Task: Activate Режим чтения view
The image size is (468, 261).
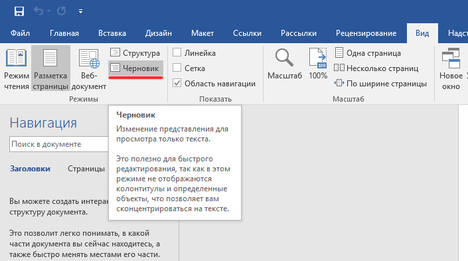Action: click(x=17, y=68)
